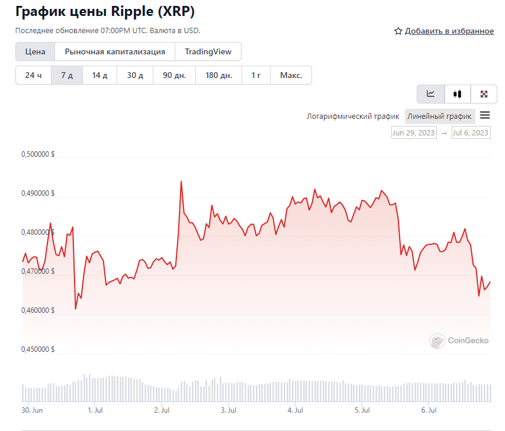
Task: Click the volume navigator bar strip
Action: pos(256,388)
